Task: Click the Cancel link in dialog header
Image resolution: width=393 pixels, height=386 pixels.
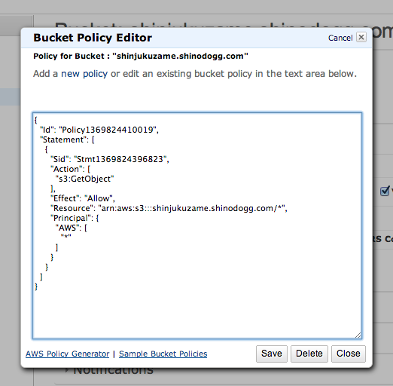Action: click(x=340, y=38)
